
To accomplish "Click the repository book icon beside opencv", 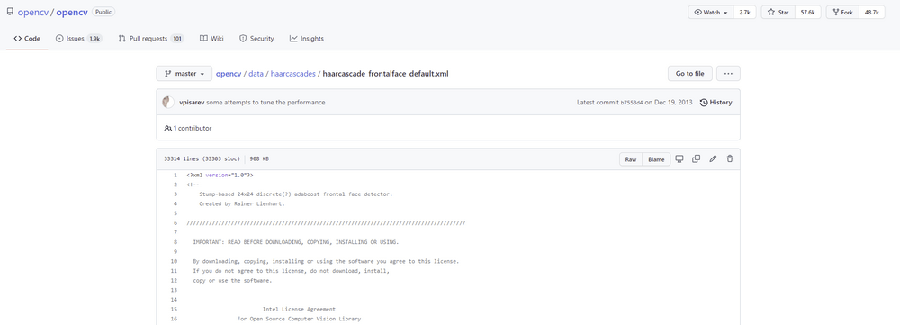I will tap(10, 12).
